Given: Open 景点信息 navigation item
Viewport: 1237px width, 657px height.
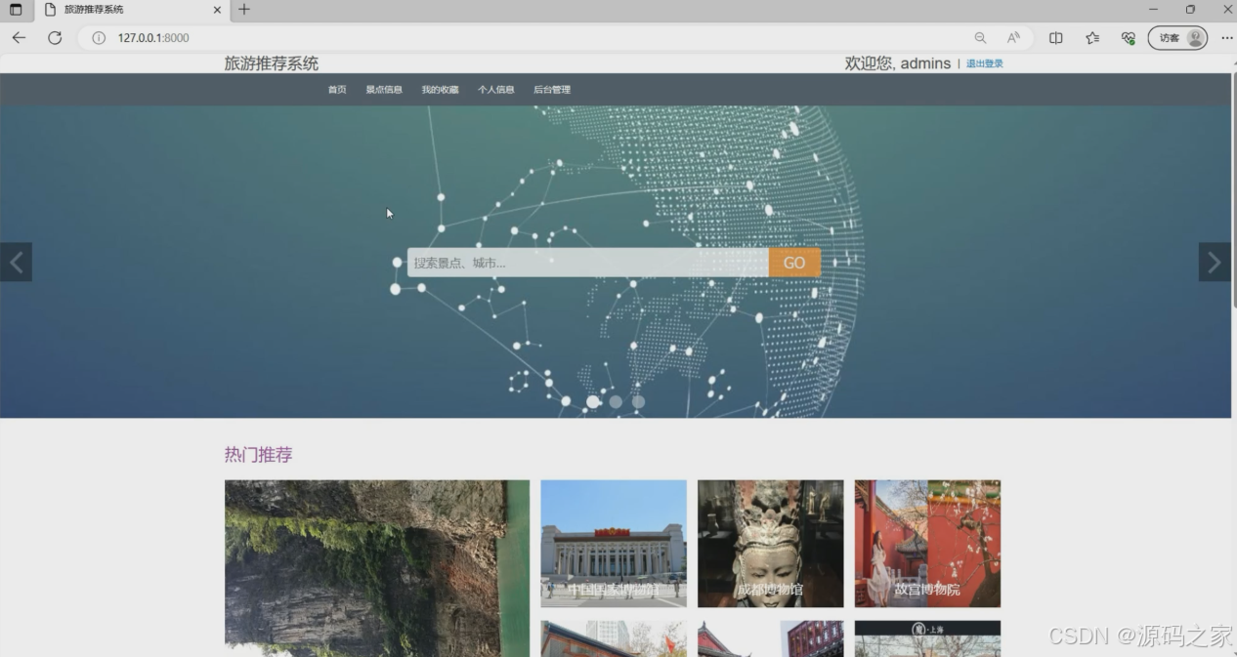Looking at the screenshot, I should click(x=384, y=90).
